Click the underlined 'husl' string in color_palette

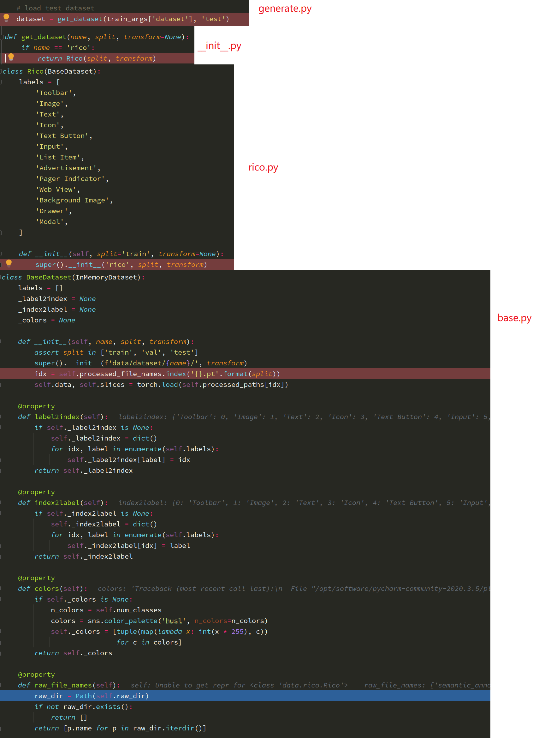tap(173, 621)
